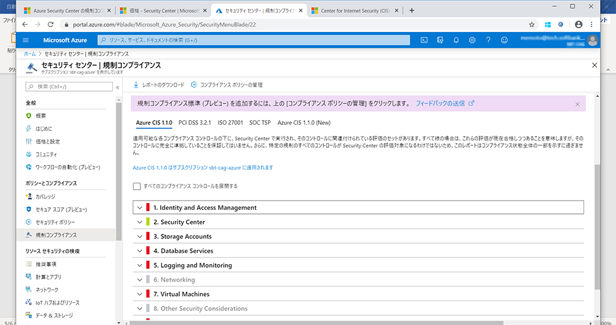Viewport: 616px width, 325px height.
Task: Expand 7. Virtual Machines control
Action: click(139, 294)
